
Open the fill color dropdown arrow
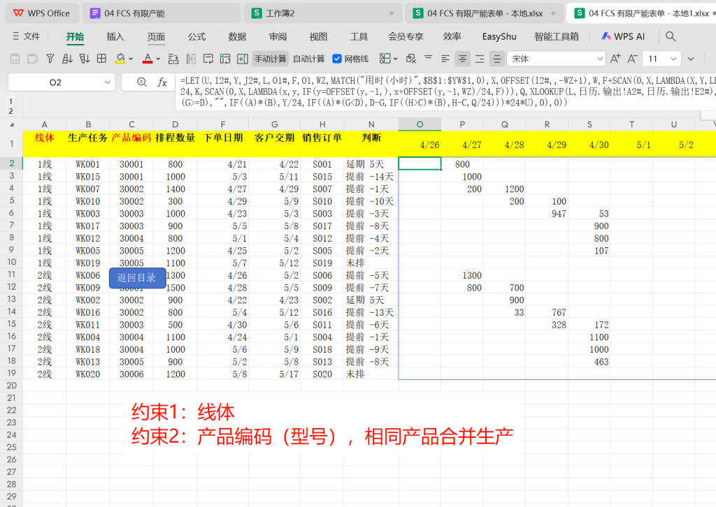pyautogui.click(x=131, y=59)
